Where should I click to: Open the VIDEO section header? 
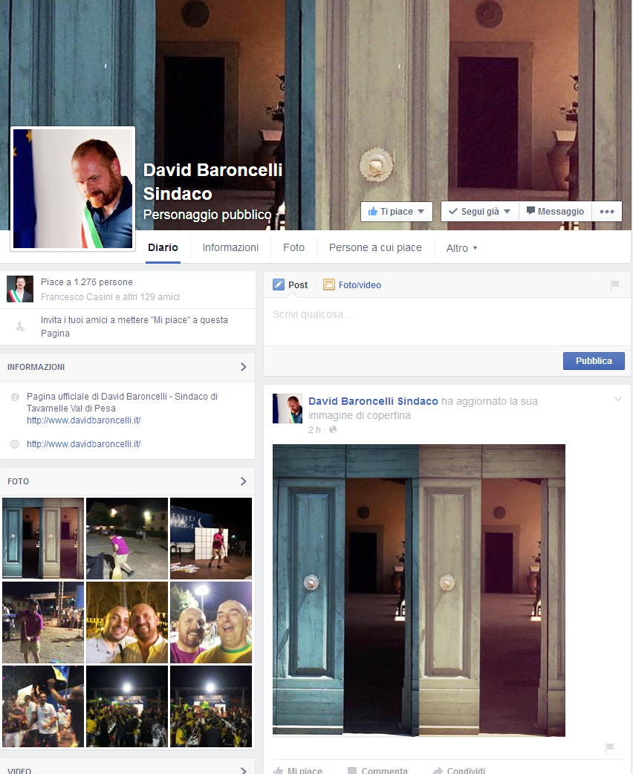19,770
